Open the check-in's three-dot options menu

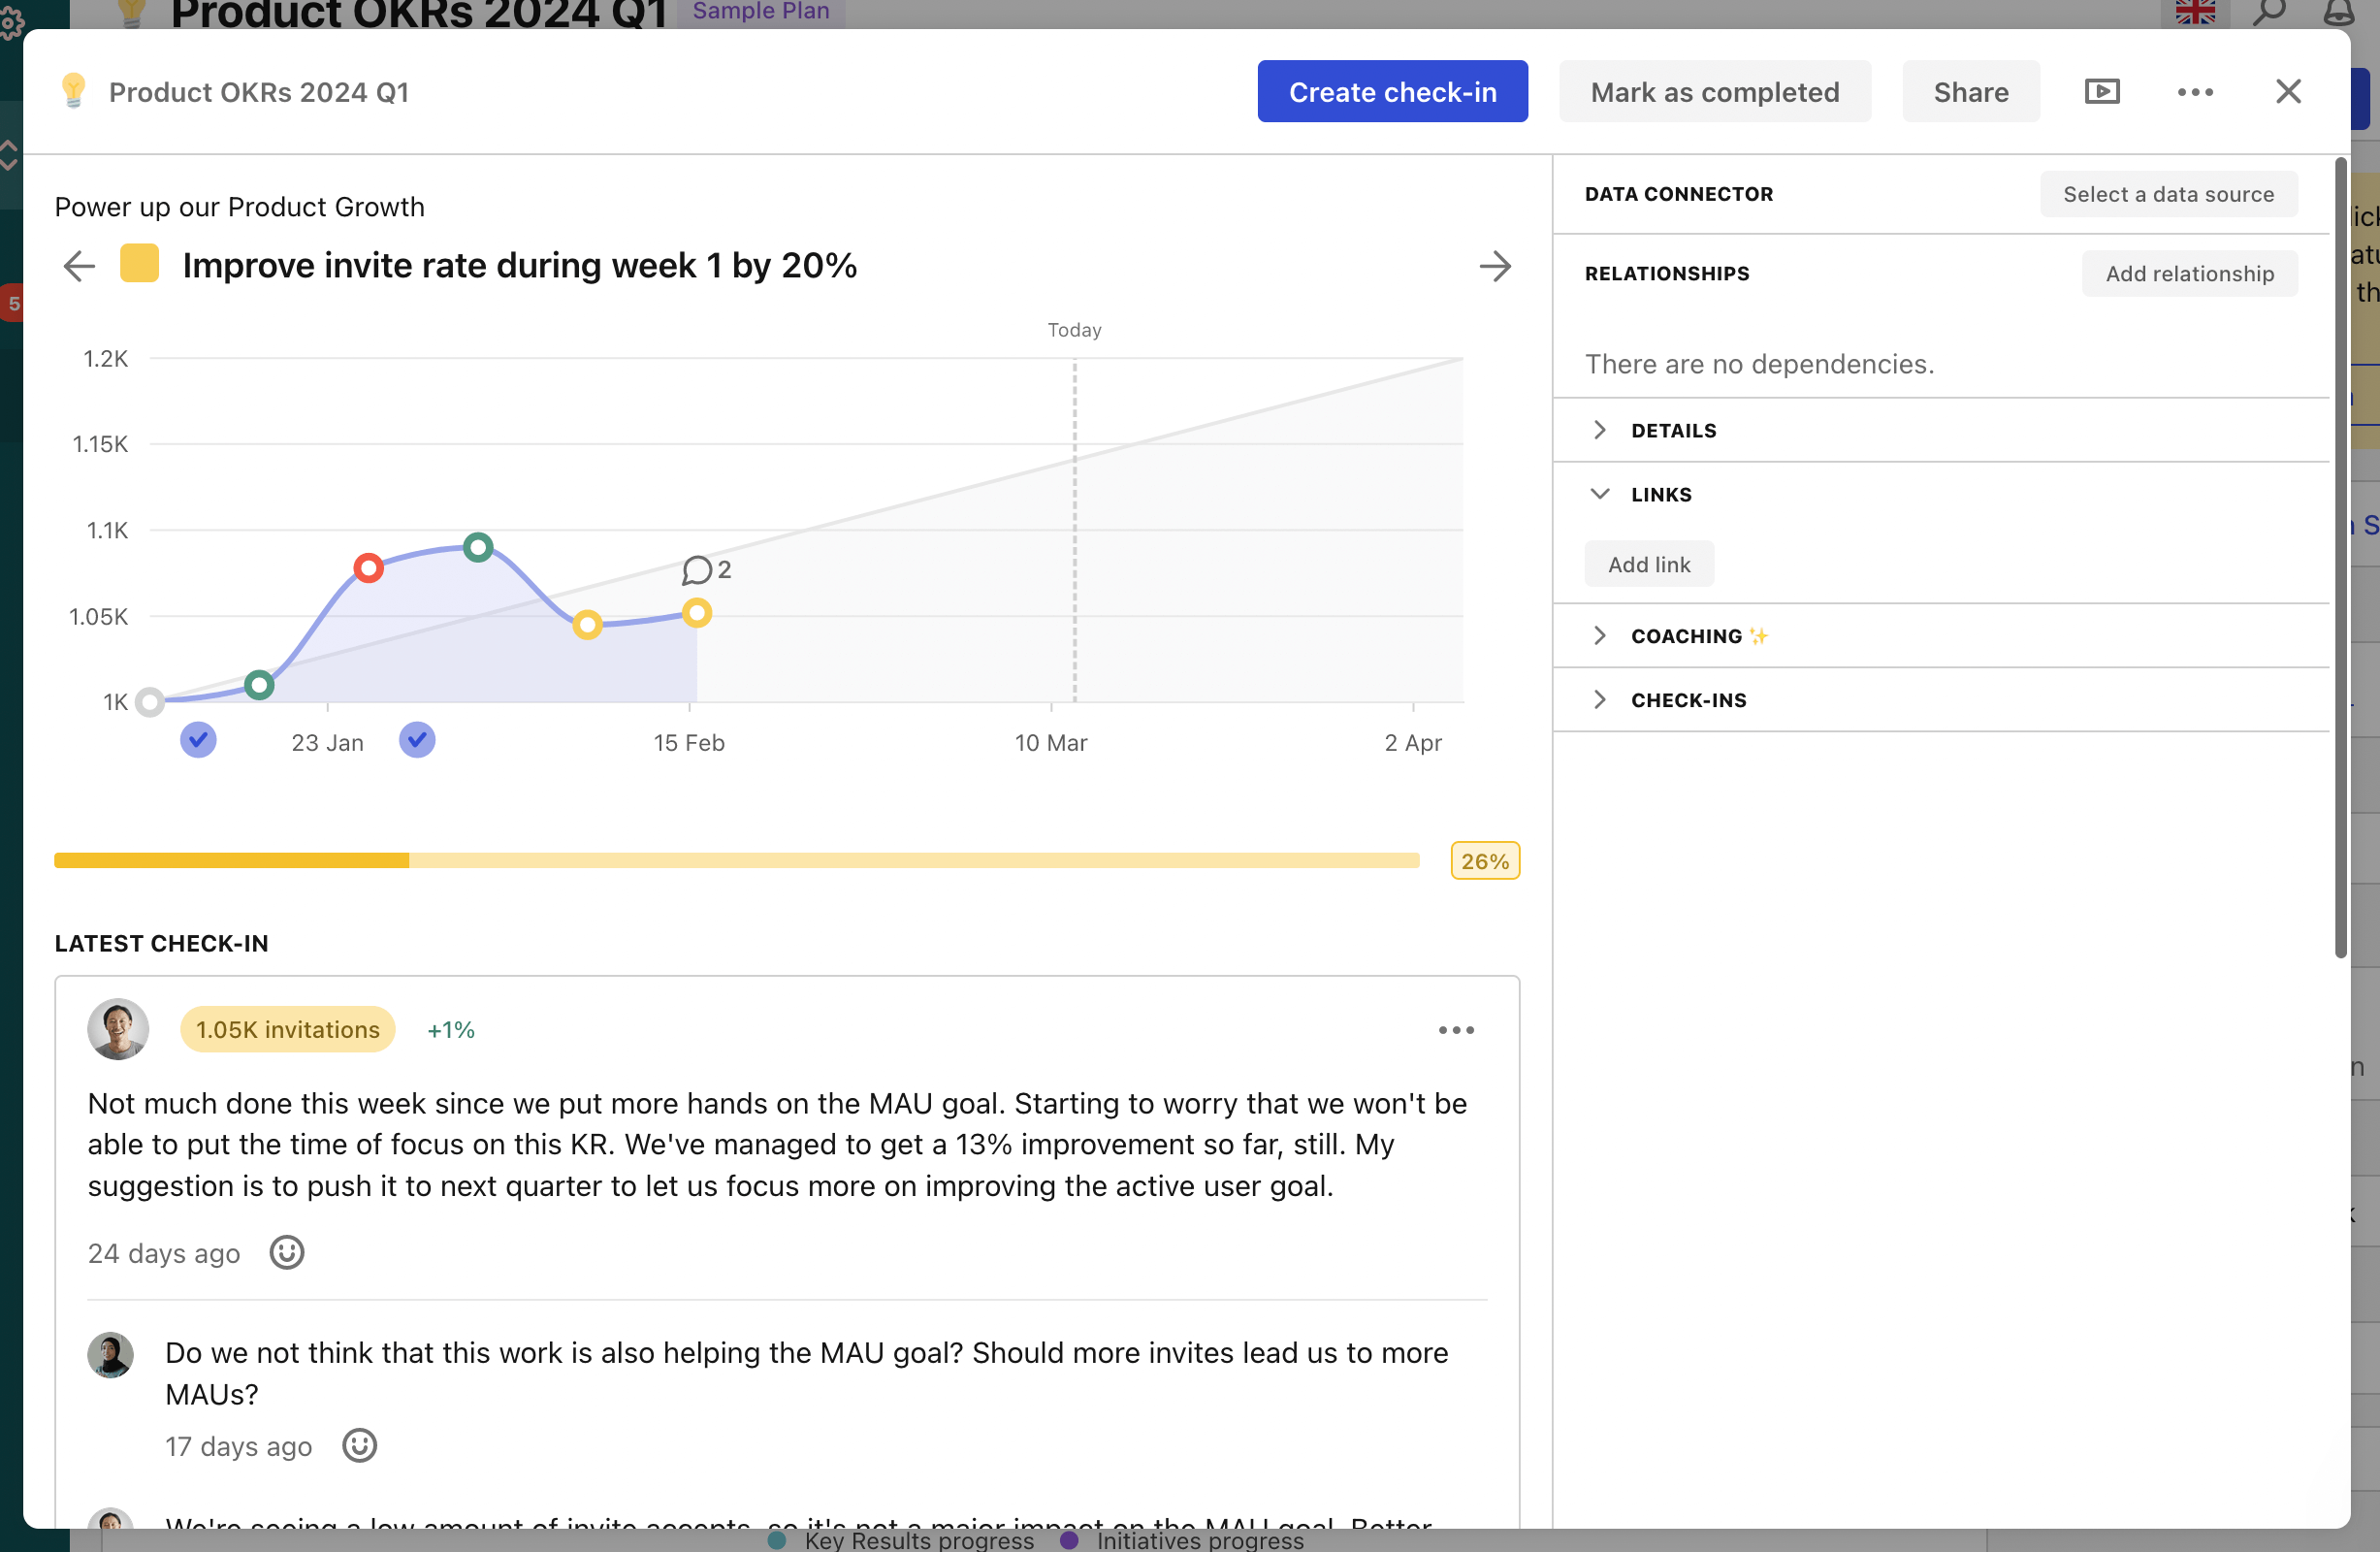[1456, 1030]
